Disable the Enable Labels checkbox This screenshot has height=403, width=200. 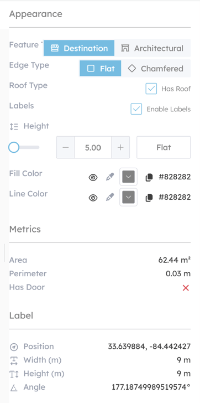click(x=136, y=109)
